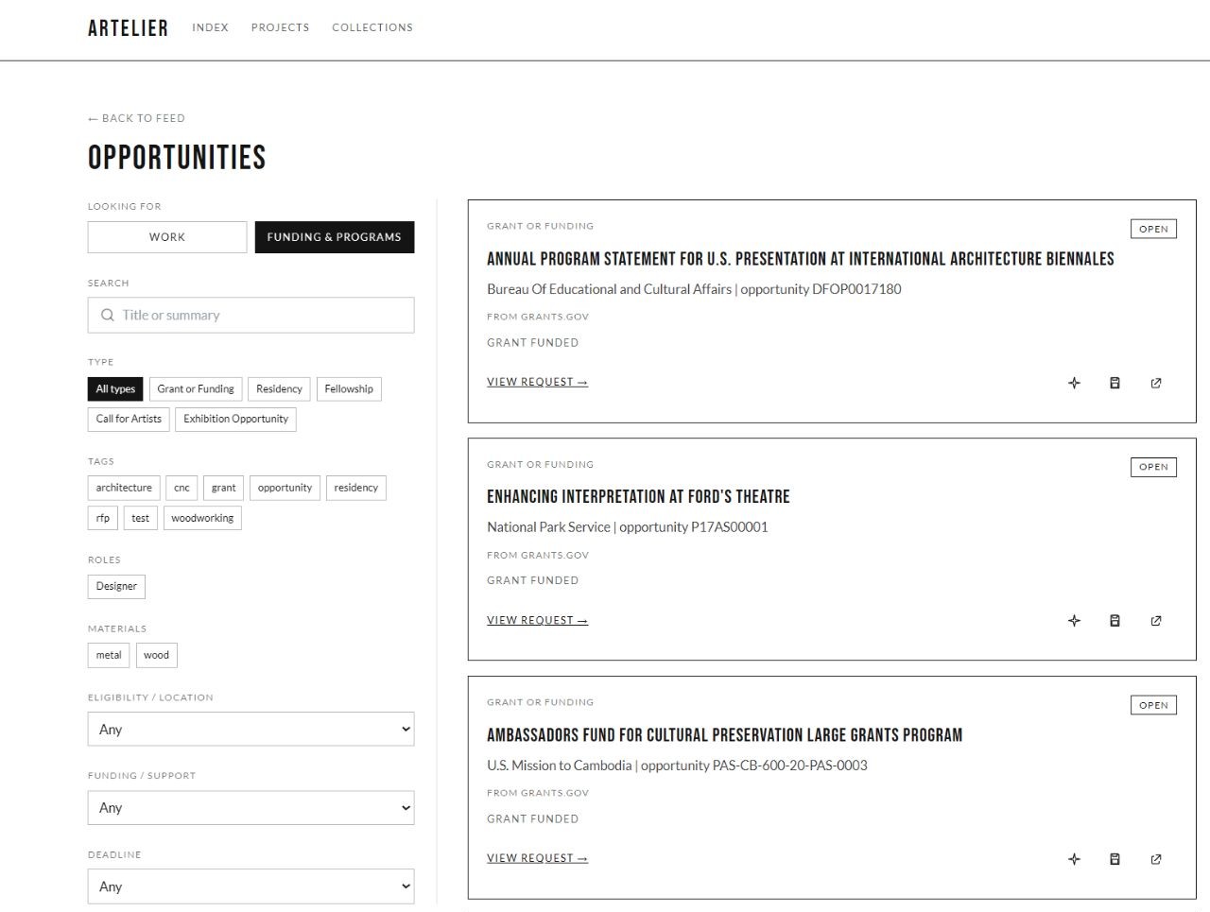Toggle the Designer role filter
Image resolution: width=1210 pixels, height=912 pixels.
tap(116, 587)
